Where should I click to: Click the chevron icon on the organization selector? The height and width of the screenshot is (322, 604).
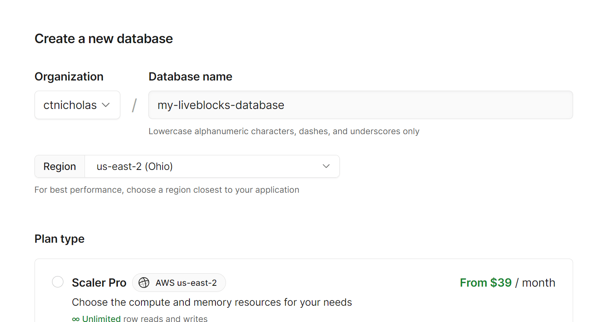[106, 105]
